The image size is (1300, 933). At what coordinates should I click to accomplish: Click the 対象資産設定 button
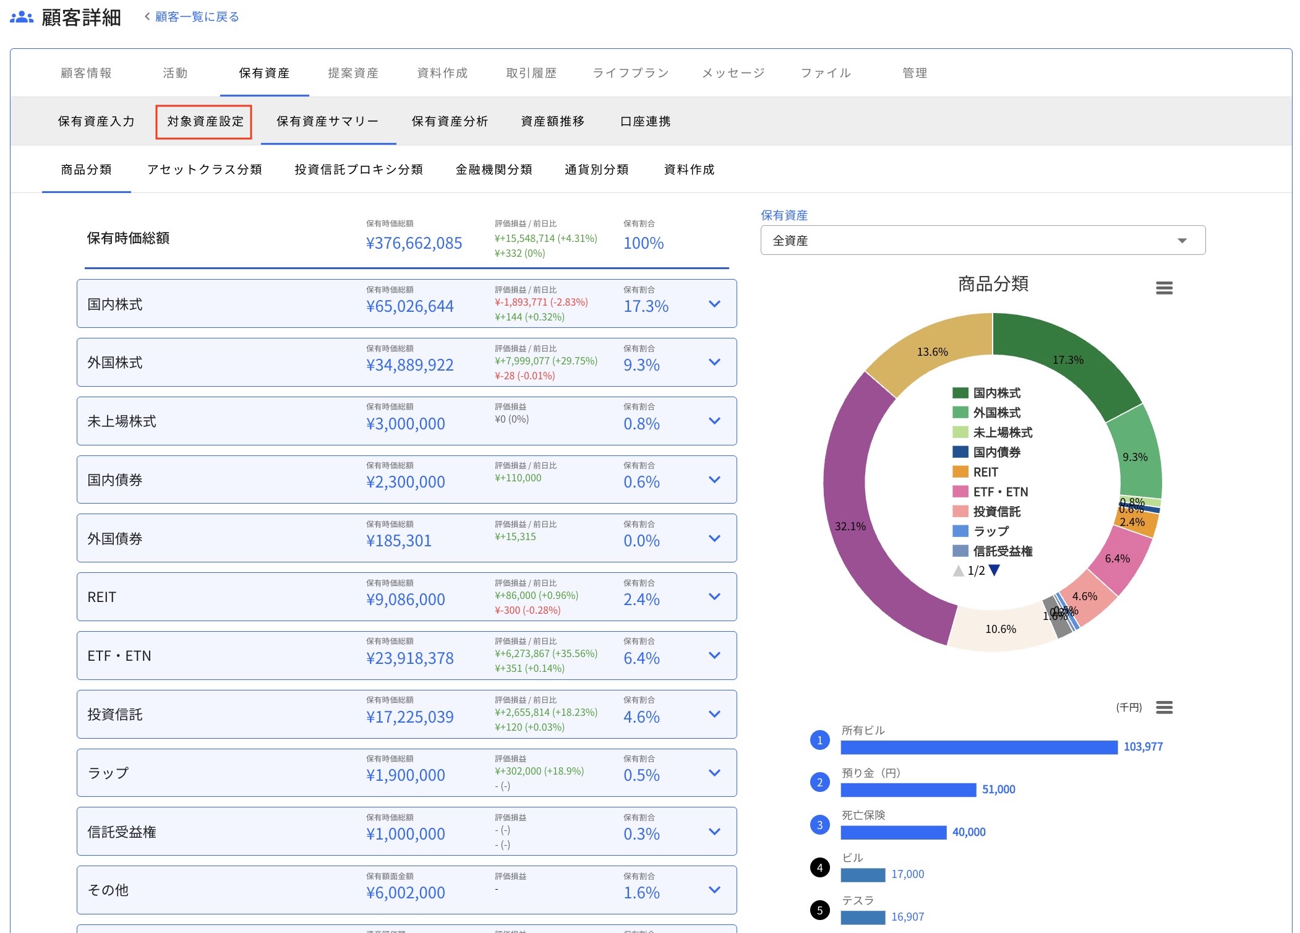pyautogui.click(x=204, y=121)
